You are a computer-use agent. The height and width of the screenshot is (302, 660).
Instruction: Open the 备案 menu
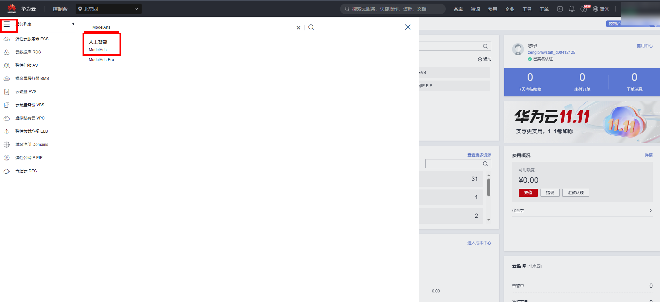458,9
